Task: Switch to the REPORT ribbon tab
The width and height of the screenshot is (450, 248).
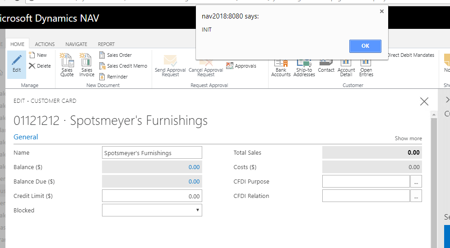Action: click(106, 44)
